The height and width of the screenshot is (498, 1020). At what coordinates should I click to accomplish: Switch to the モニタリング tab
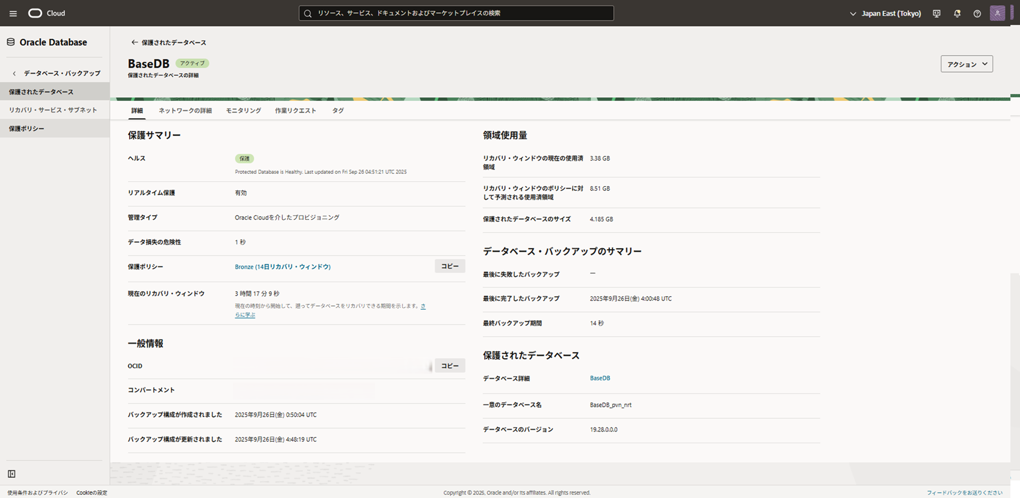click(x=243, y=111)
